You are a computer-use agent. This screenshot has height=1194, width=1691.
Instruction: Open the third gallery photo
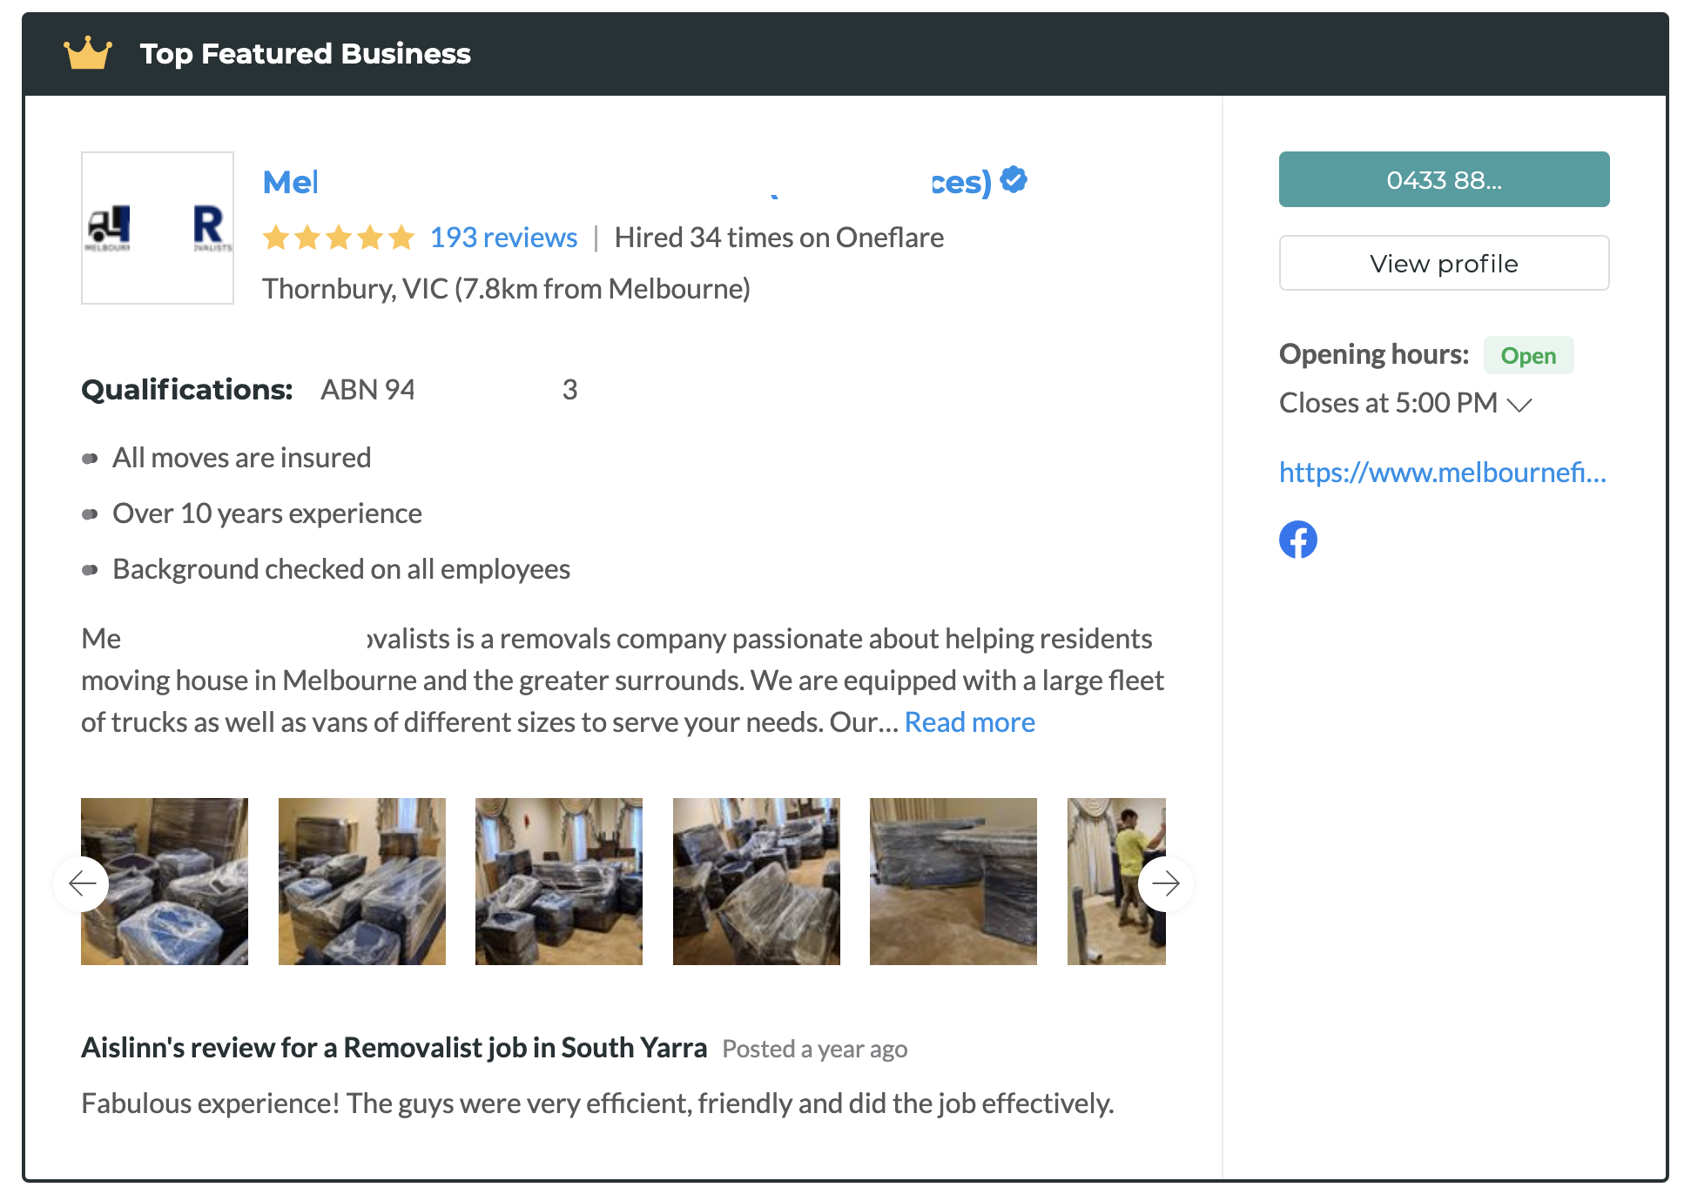point(559,881)
